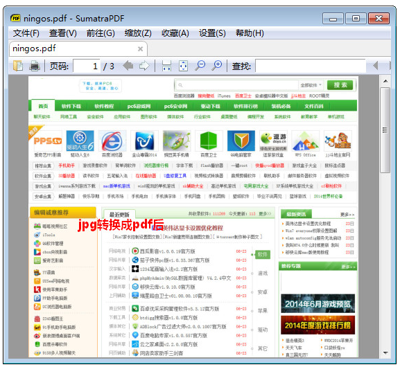This screenshot has height=367, width=400.
Task: Click the 豌豆荚手机精灵 icon
Action: pos(177,141)
